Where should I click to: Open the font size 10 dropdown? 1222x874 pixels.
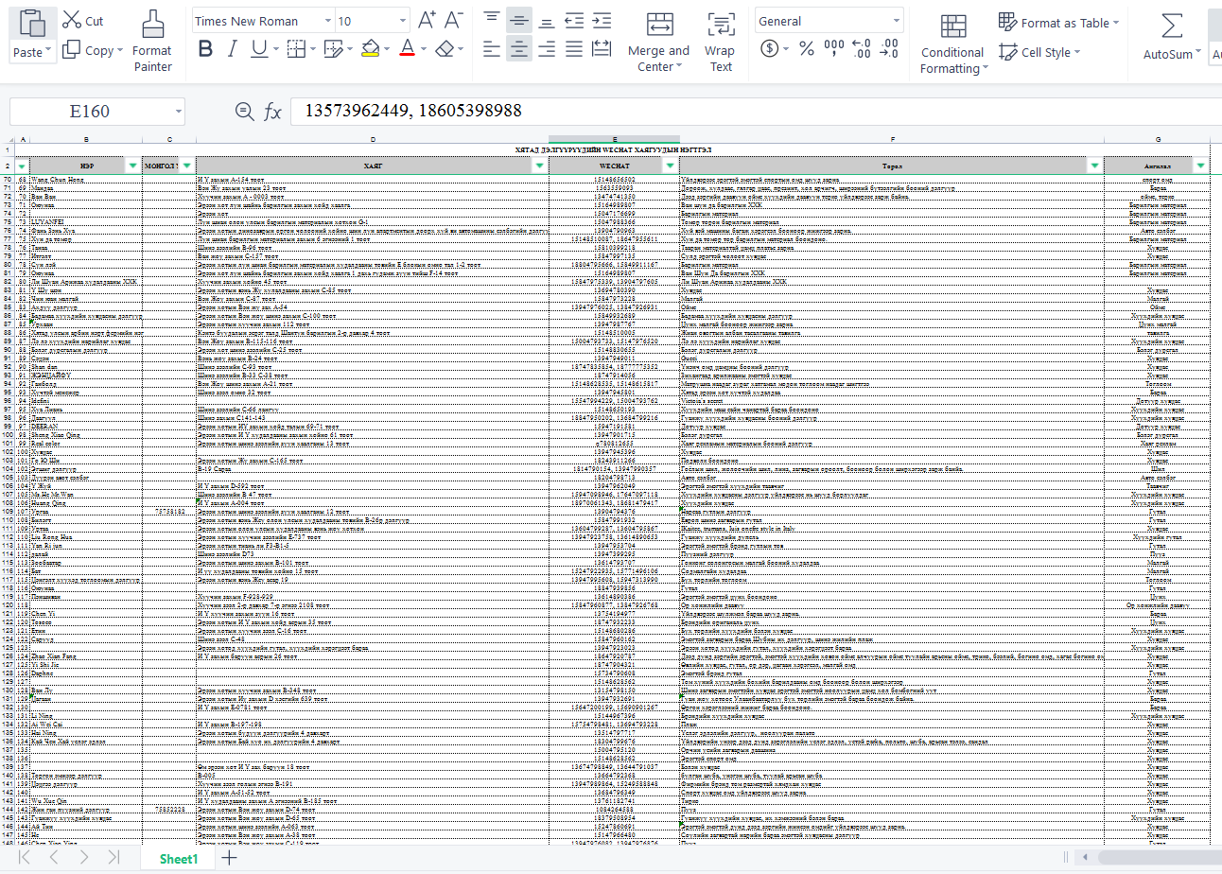403,21
